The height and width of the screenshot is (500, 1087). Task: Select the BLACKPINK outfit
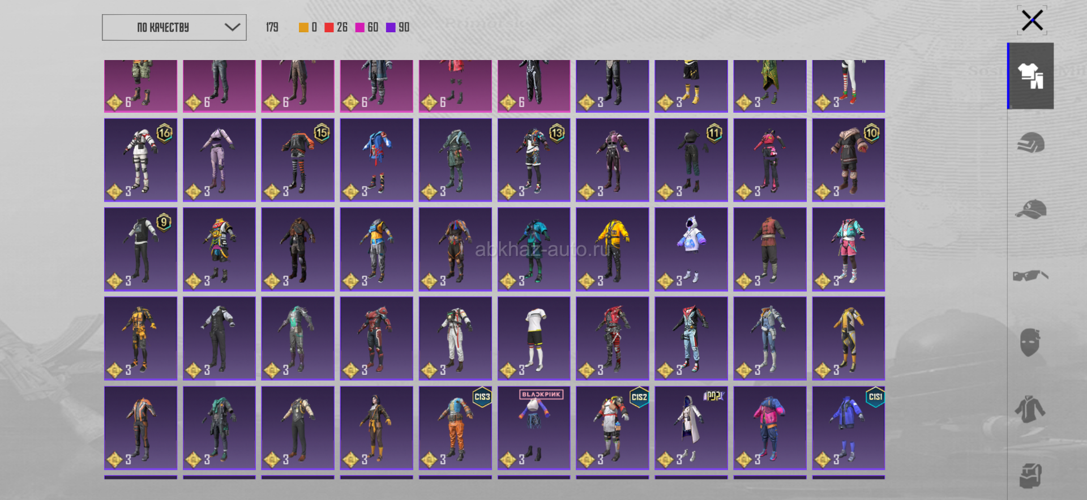coord(534,428)
